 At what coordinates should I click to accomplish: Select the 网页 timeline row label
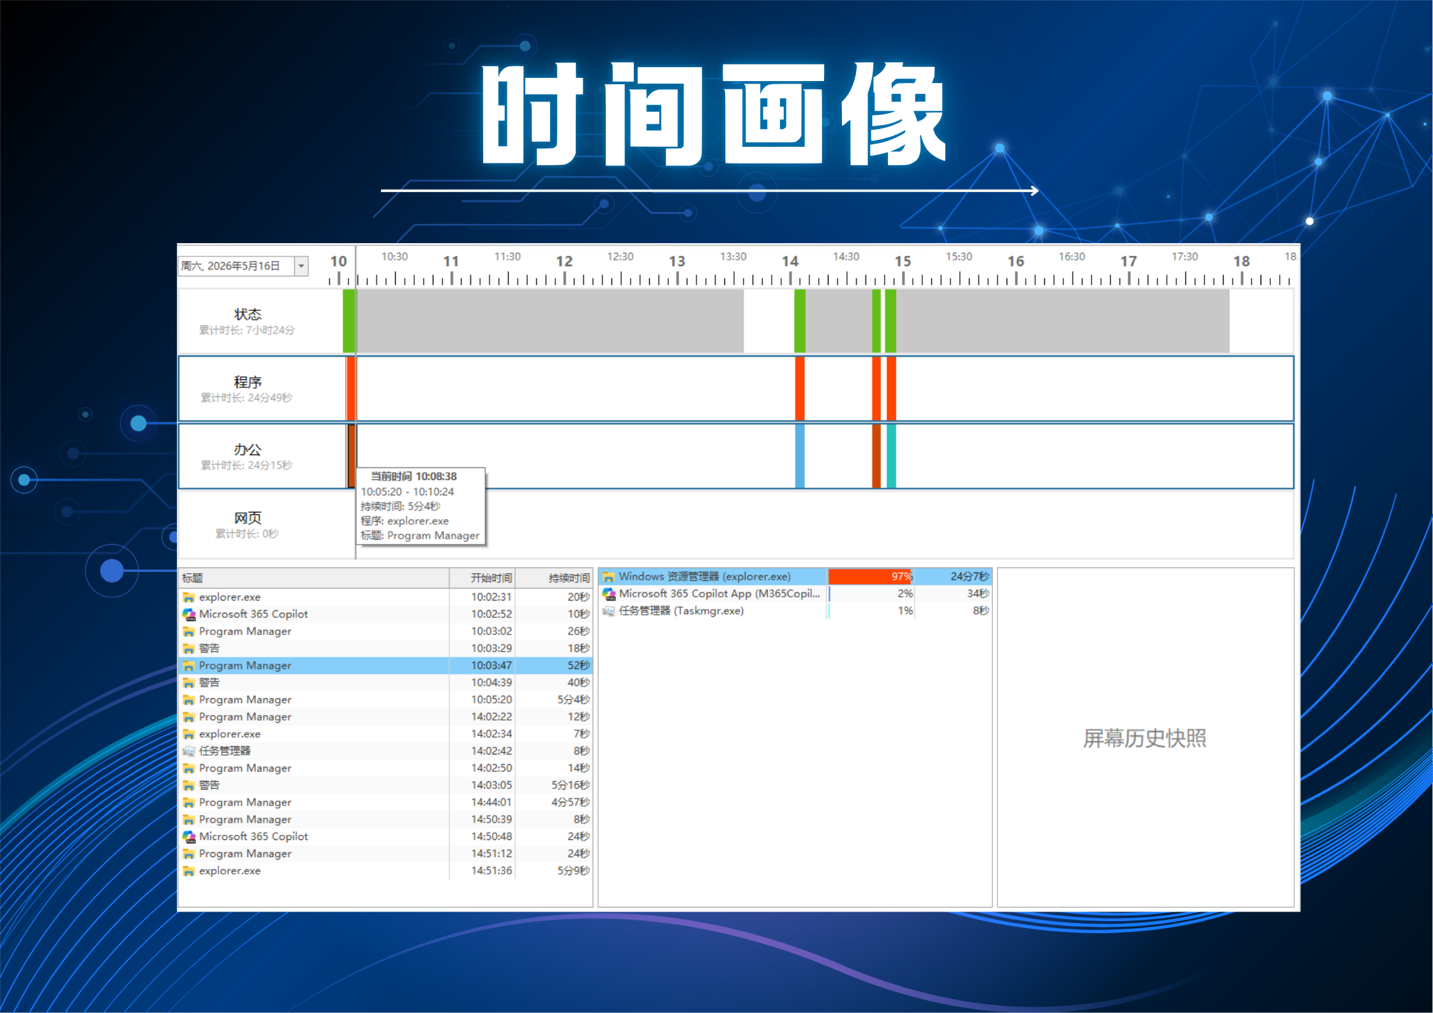point(248,518)
